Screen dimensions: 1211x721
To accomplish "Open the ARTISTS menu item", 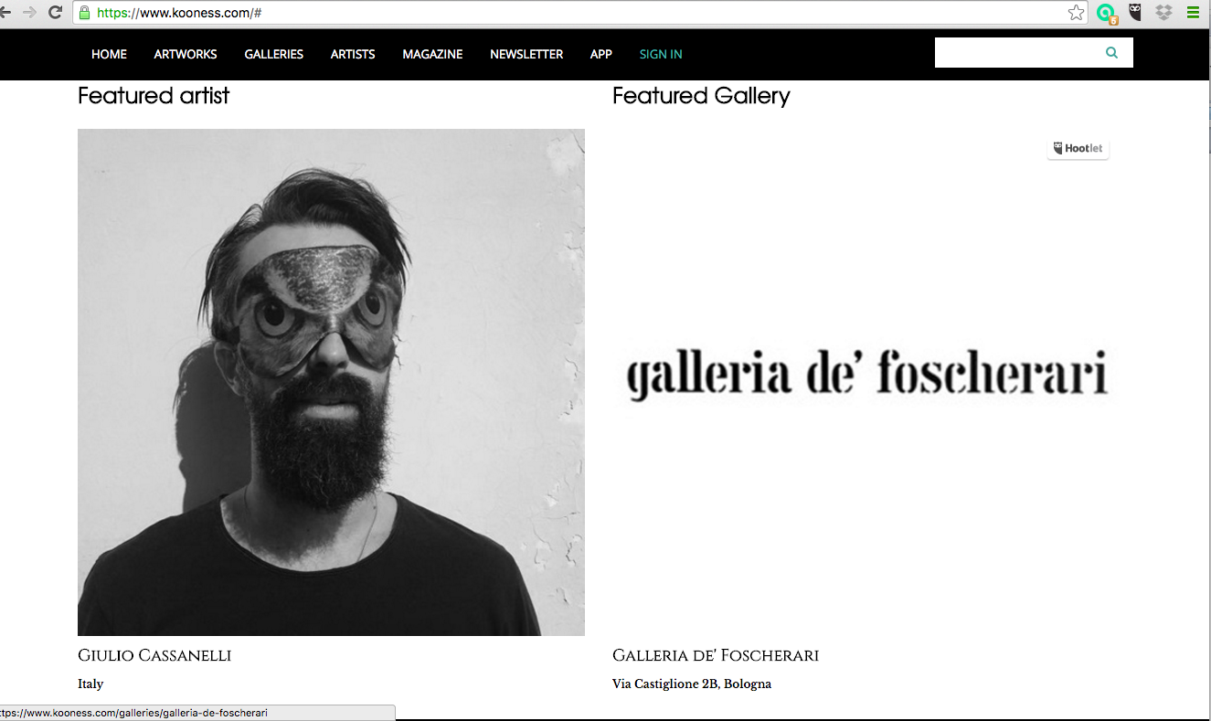I will [x=353, y=54].
